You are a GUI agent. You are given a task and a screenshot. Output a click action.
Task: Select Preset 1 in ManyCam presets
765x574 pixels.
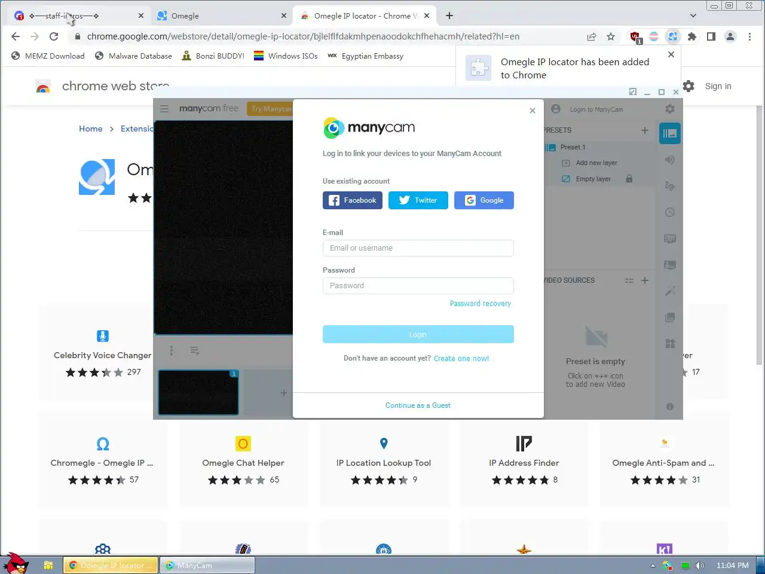coord(573,147)
